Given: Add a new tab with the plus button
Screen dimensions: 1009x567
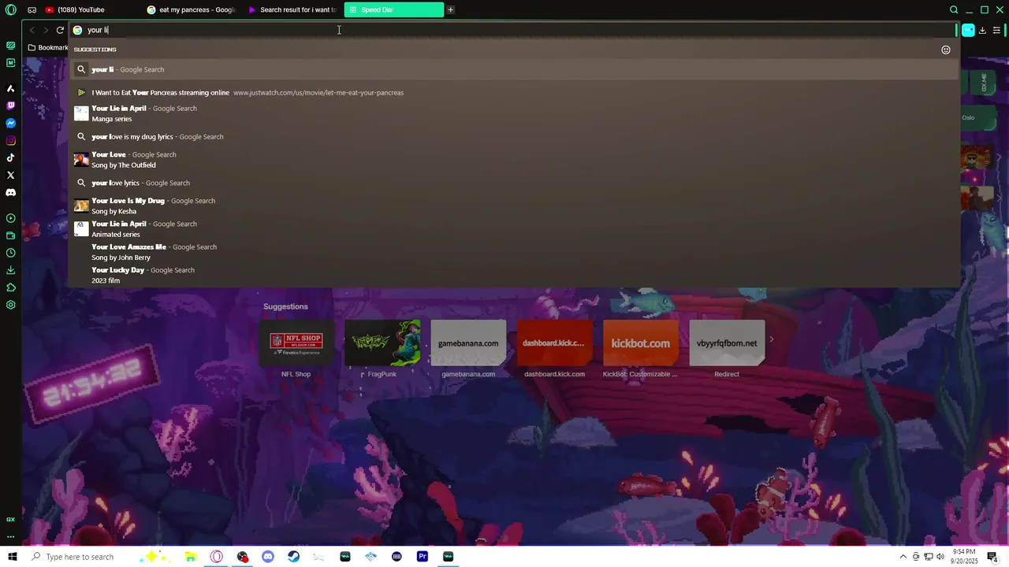Looking at the screenshot, I should click(x=450, y=9).
